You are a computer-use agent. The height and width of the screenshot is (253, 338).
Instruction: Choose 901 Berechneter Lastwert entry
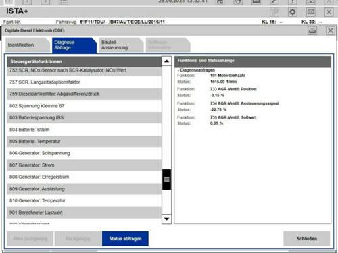(84, 213)
